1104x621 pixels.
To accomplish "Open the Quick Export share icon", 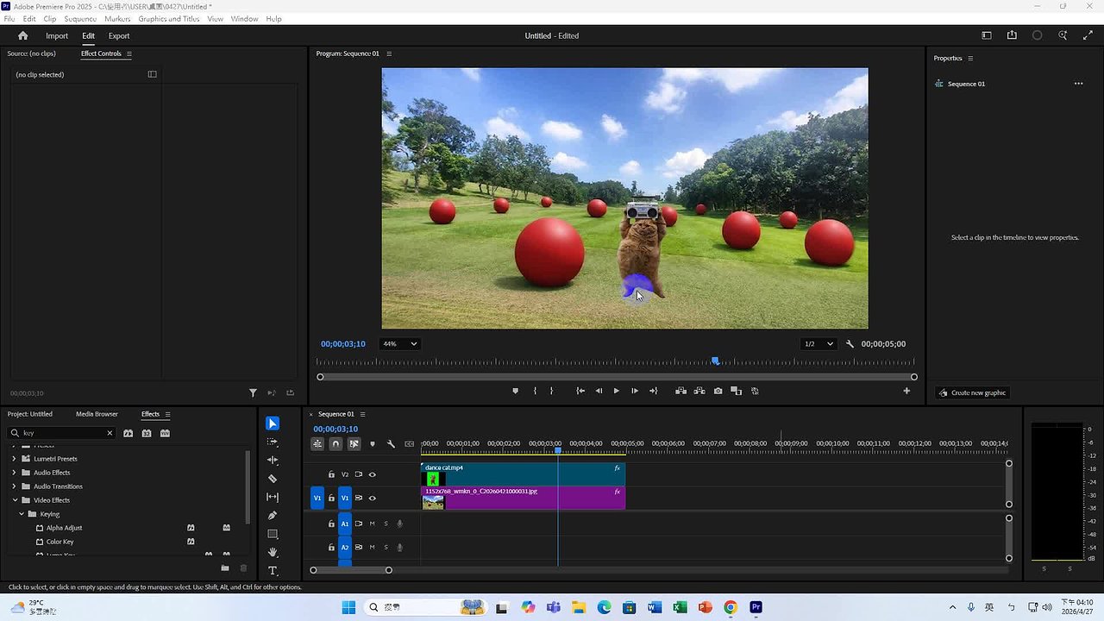I will (x=1012, y=35).
